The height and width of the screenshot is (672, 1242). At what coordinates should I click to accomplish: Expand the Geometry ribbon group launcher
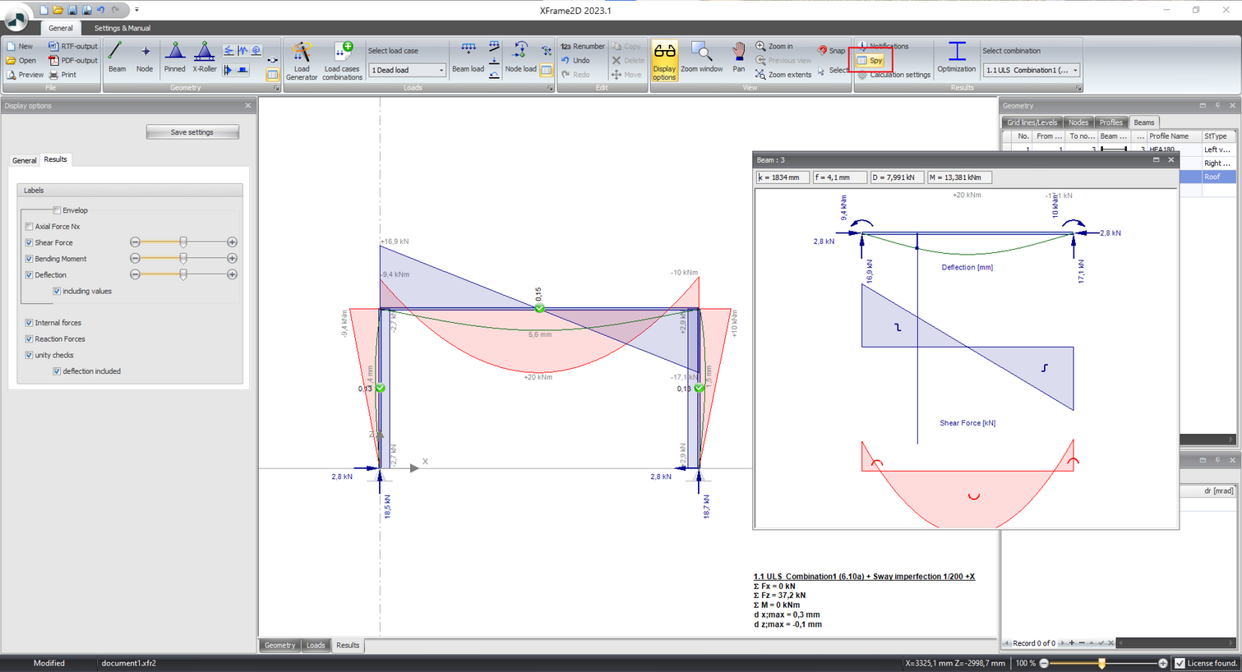276,88
